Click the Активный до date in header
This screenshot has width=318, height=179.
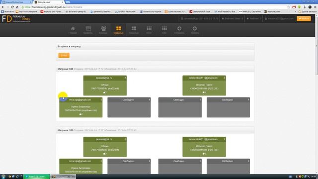[200, 18]
